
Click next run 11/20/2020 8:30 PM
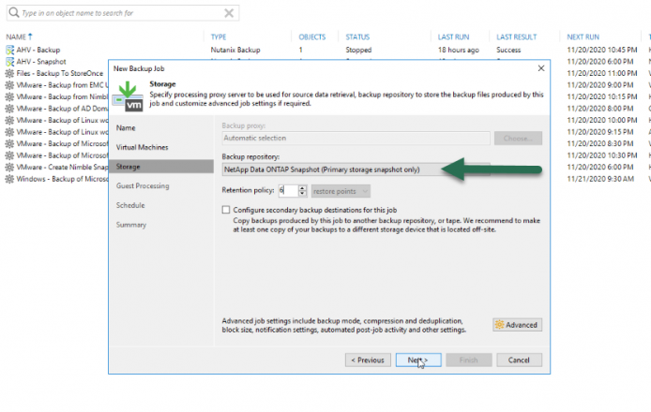click(600, 144)
